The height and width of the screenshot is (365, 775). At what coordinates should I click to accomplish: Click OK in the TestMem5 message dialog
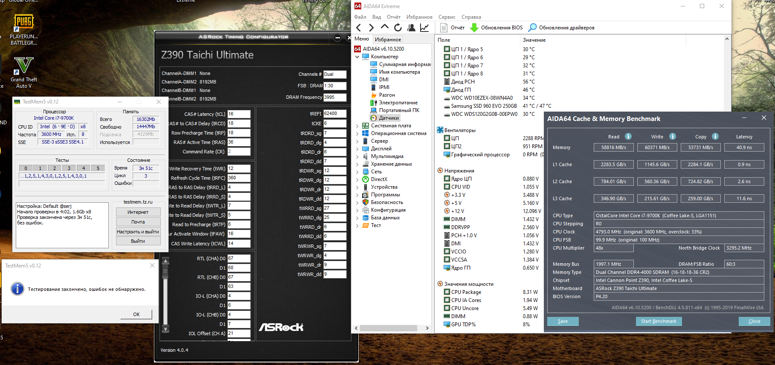pyautogui.click(x=136, y=314)
